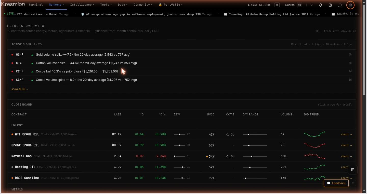Open the chat bubble icon in header
The image size is (367, 194).
coord(340,5)
